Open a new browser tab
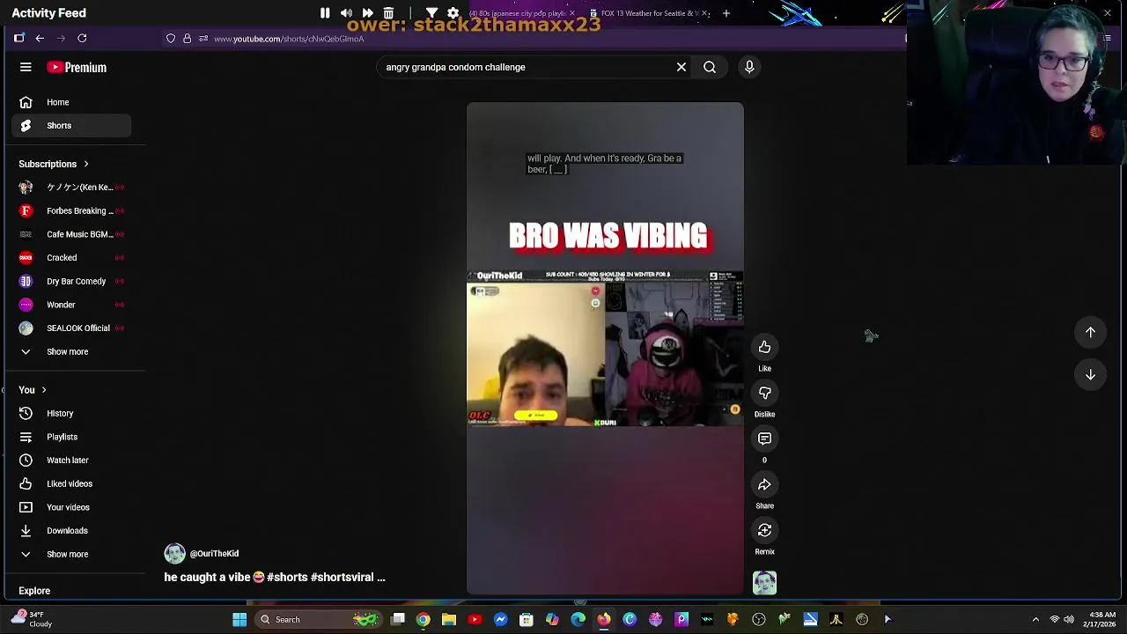Image resolution: width=1127 pixels, height=634 pixels. pyautogui.click(x=726, y=13)
